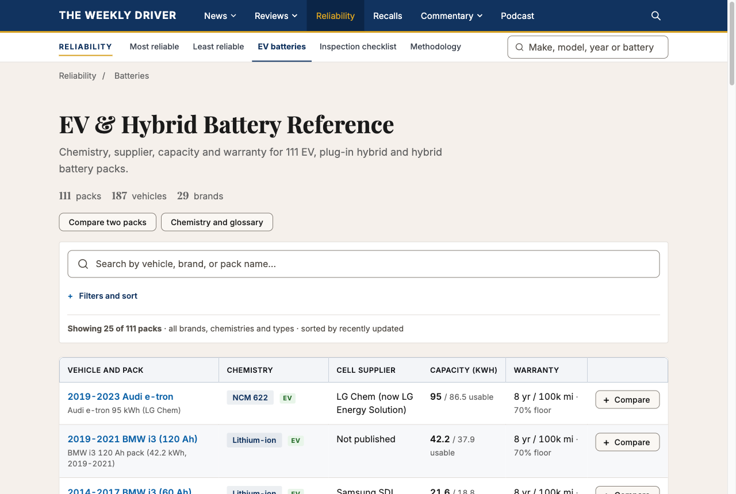The image size is (736, 494).
Task: Click the LG Chem (now LG Energy Solution) cell
Action: pyautogui.click(x=375, y=403)
